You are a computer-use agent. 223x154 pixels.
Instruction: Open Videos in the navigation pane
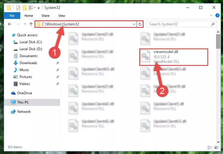click(x=25, y=84)
